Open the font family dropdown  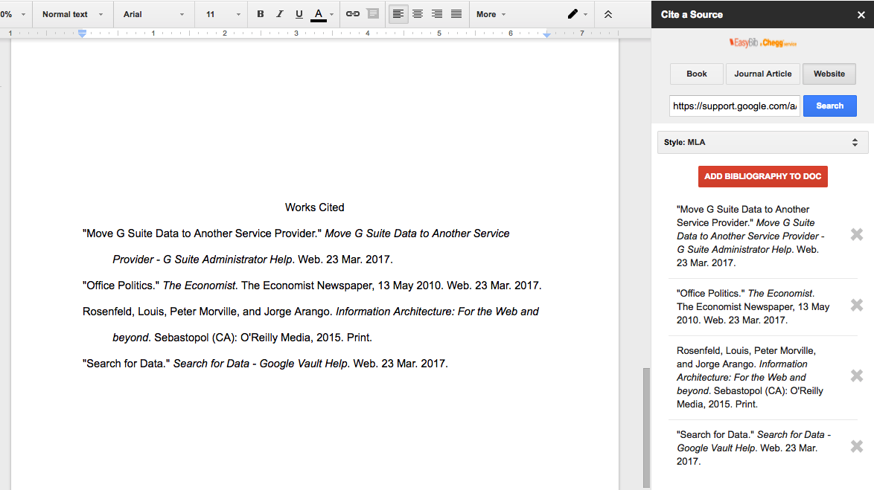[x=153, y=14]
